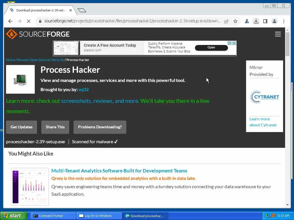The height and width of the screenshot is (220, 294).
Task: Go back to the previous page
Action: point(10,21)
